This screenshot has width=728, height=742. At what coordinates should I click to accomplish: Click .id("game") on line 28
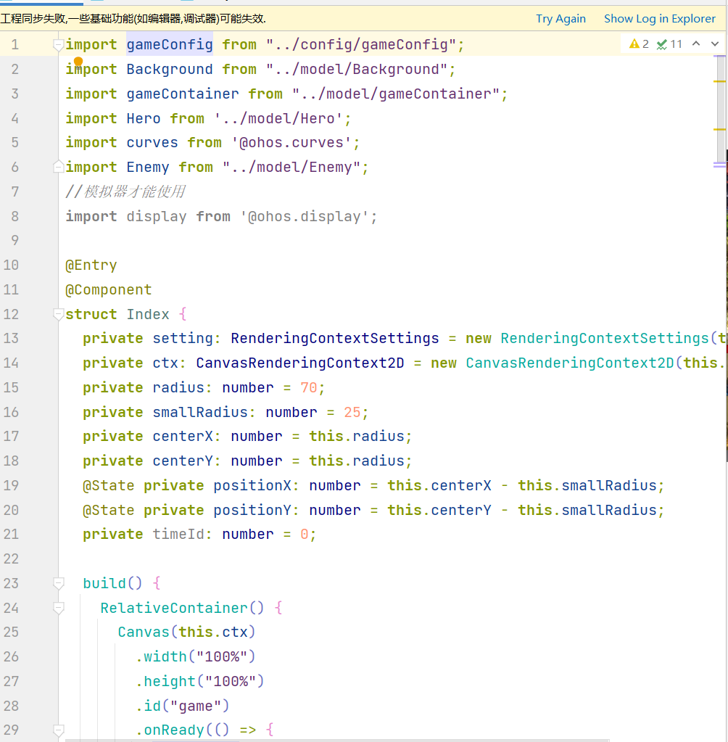pos(182,706)
